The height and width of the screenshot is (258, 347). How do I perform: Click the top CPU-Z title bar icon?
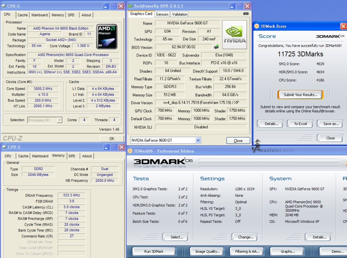4,6
